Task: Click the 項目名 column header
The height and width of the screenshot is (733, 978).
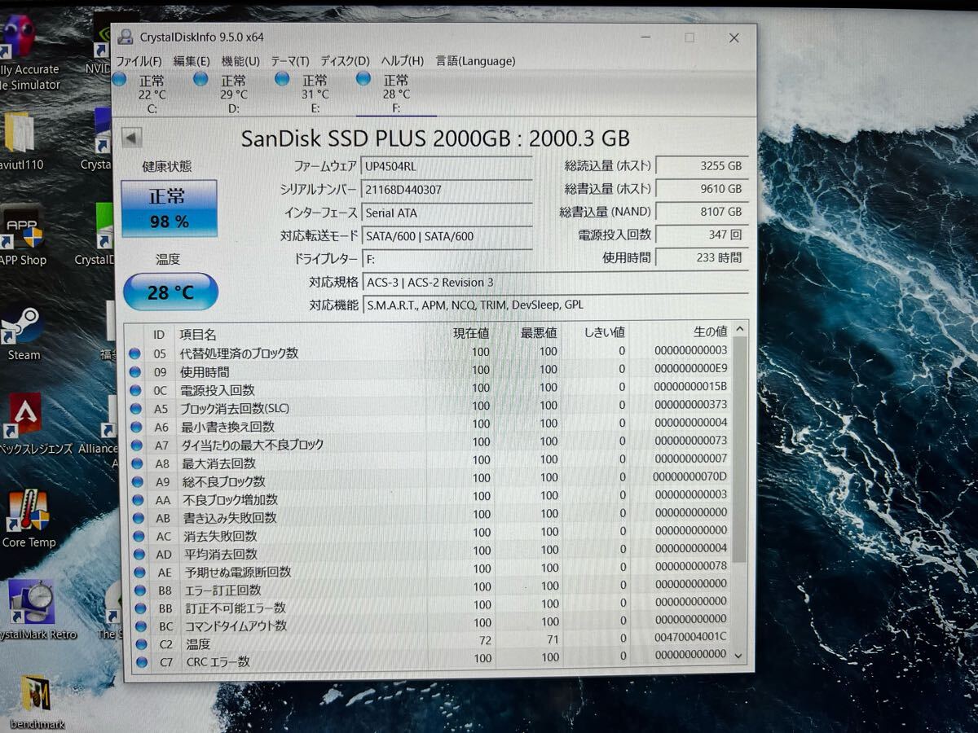Action: pos(198,335)
